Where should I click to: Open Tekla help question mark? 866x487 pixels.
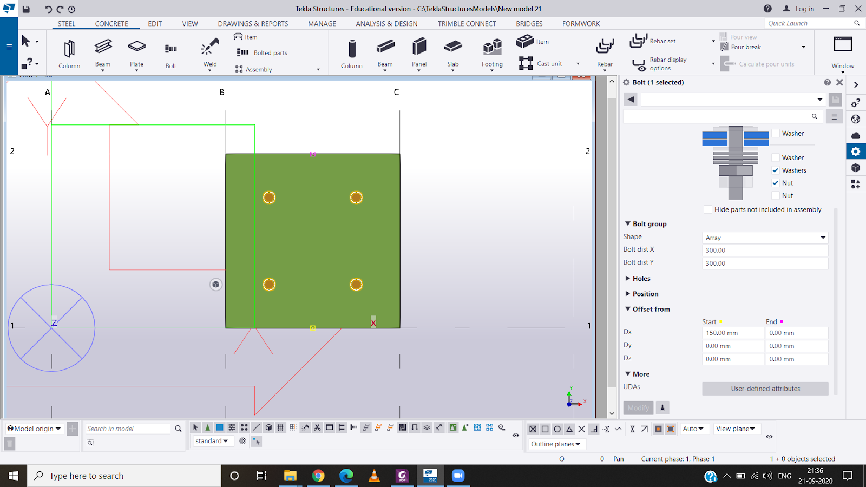click(x=767, y=9)
